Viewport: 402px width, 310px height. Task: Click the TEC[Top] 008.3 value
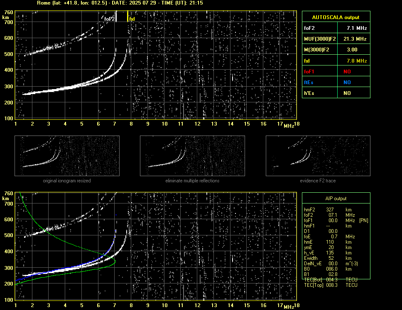[331, 285]
